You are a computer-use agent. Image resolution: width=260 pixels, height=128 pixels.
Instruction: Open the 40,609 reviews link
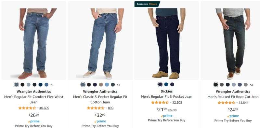pyautogui.click(x=44, y=108)
